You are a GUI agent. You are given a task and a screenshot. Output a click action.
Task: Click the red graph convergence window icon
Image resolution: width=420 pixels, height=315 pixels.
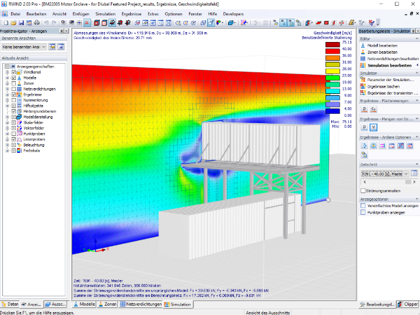(x=391, y=146)
